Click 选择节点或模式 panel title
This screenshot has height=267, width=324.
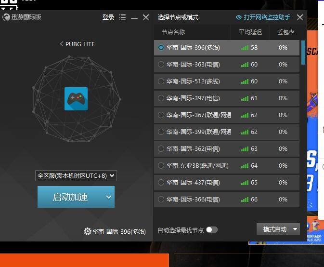point(178,17)
